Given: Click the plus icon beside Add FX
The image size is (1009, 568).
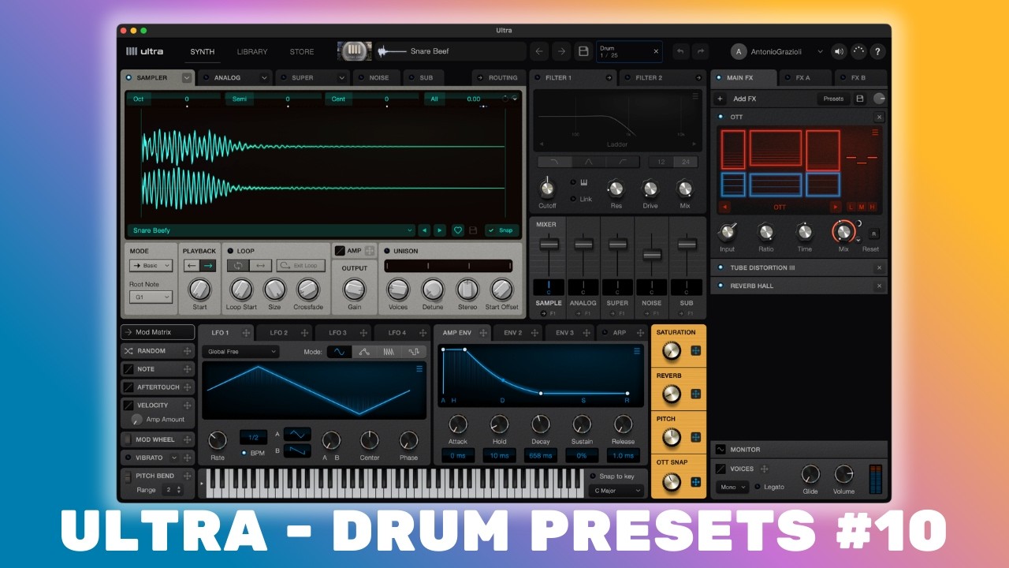Looking at the screenshot, I should point(720,99).
